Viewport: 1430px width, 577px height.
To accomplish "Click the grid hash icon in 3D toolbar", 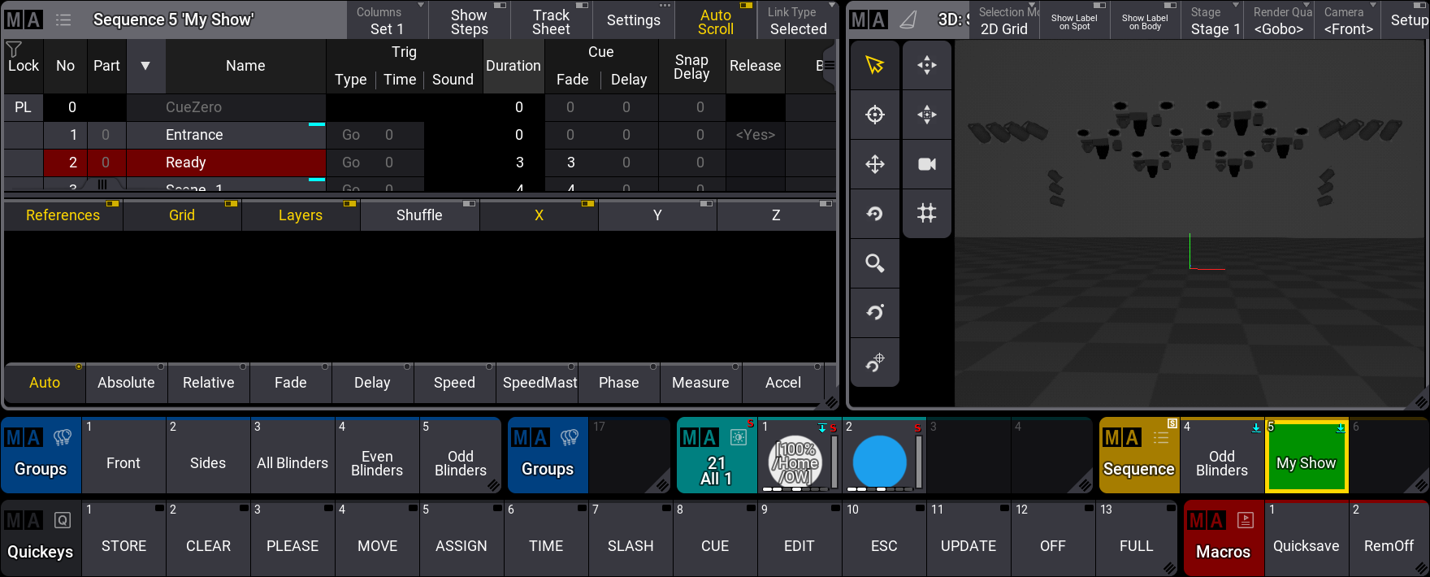I will point(926,213).
